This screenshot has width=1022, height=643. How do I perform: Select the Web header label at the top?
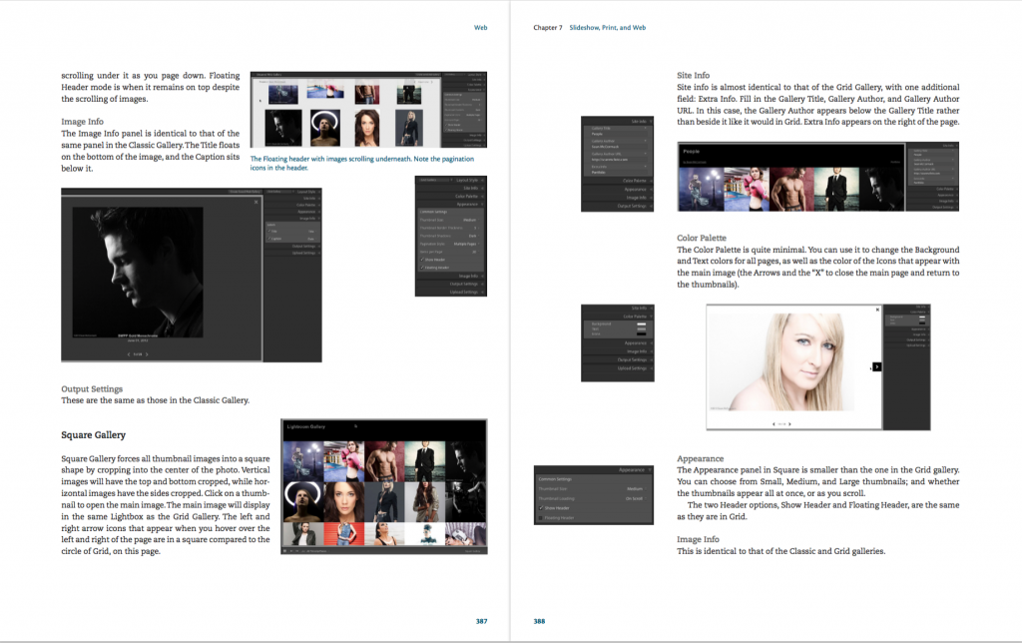pos(480,27)
